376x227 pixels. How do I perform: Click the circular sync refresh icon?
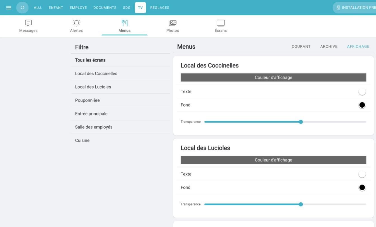pyautogui.click(x=22, y=8)
